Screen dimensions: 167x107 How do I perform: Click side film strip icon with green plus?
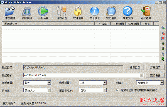163,28
